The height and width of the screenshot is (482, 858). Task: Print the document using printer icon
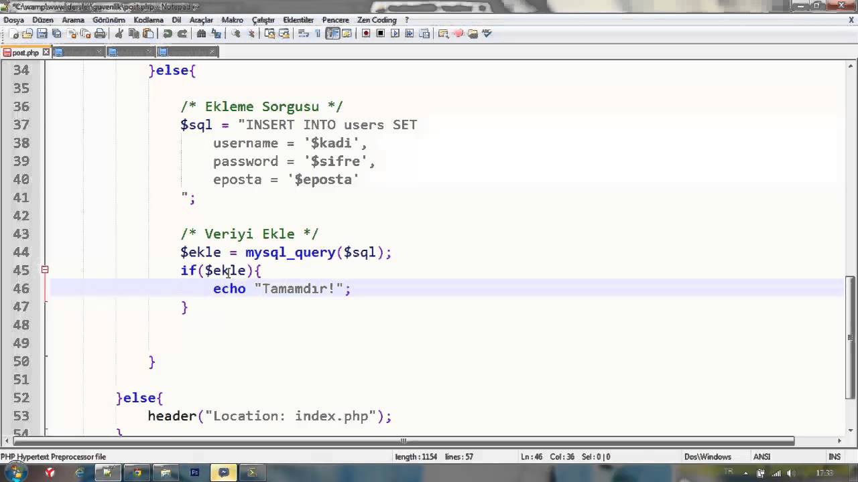tap(100, 33)
